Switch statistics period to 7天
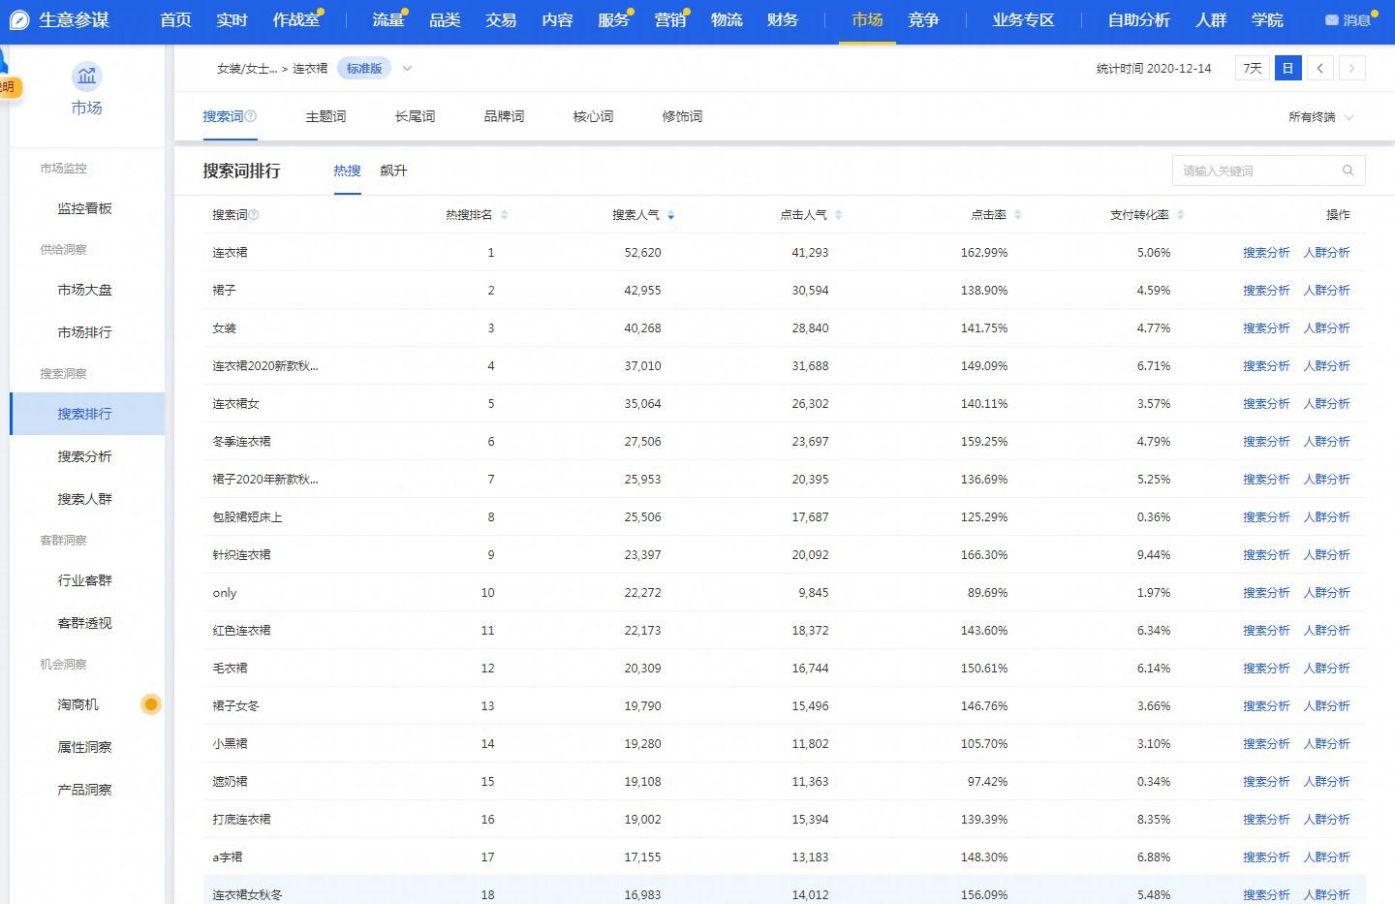 1252,68
